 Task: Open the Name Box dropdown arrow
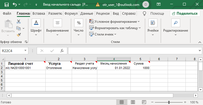tap(25, 51)
